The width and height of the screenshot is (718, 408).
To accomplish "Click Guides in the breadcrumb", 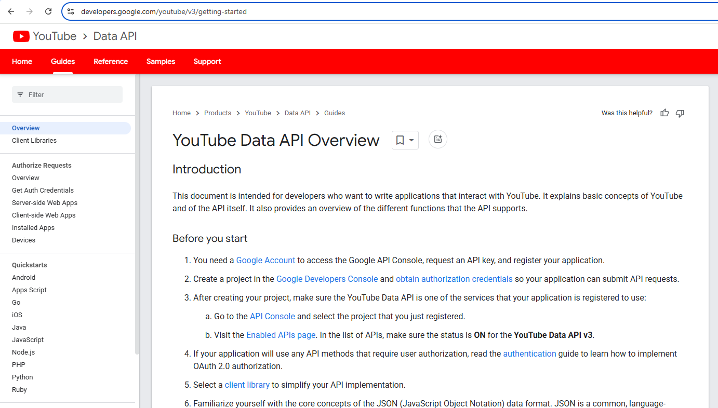I will [335, 113].
